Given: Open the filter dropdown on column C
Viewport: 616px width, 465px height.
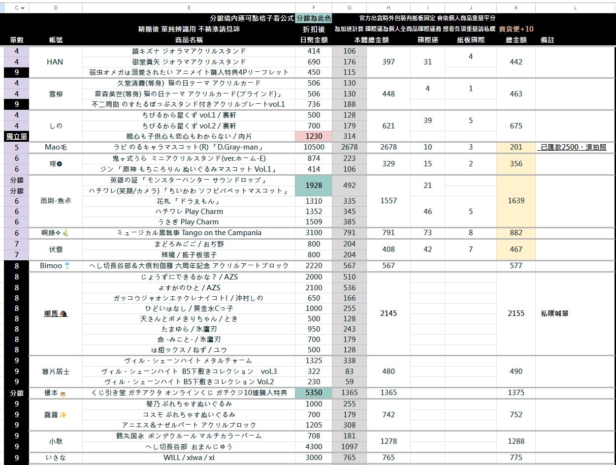Looking at the screenshot, I should click(23, 8).
